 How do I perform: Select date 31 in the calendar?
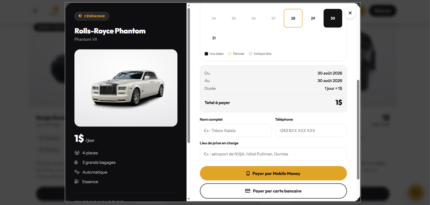coord(214,38)
